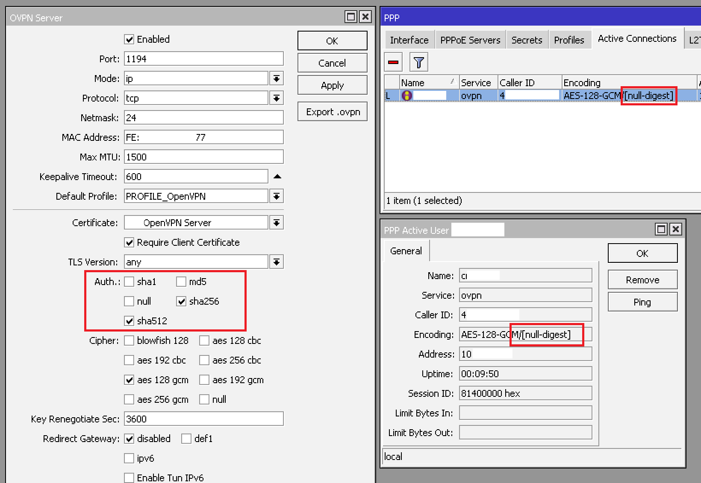The image size is (701, 483).
Task: Open the TLS Version dropdown arrow
Action: pyautogui.click(x=277, y=262)
